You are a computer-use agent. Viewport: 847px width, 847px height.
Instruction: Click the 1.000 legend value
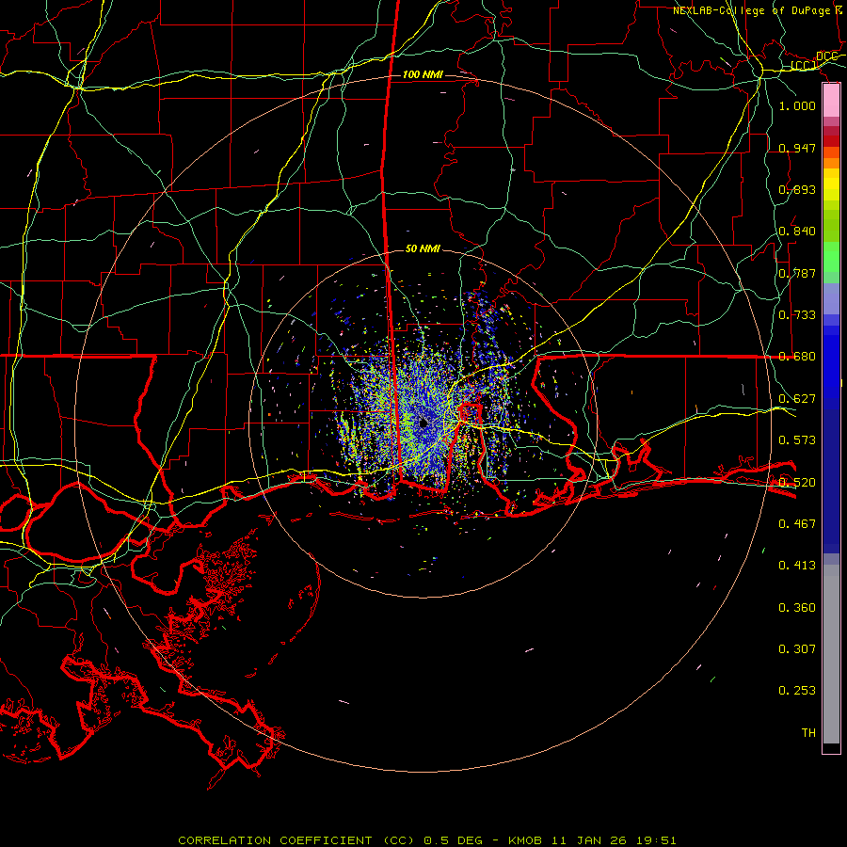point(797,105)
